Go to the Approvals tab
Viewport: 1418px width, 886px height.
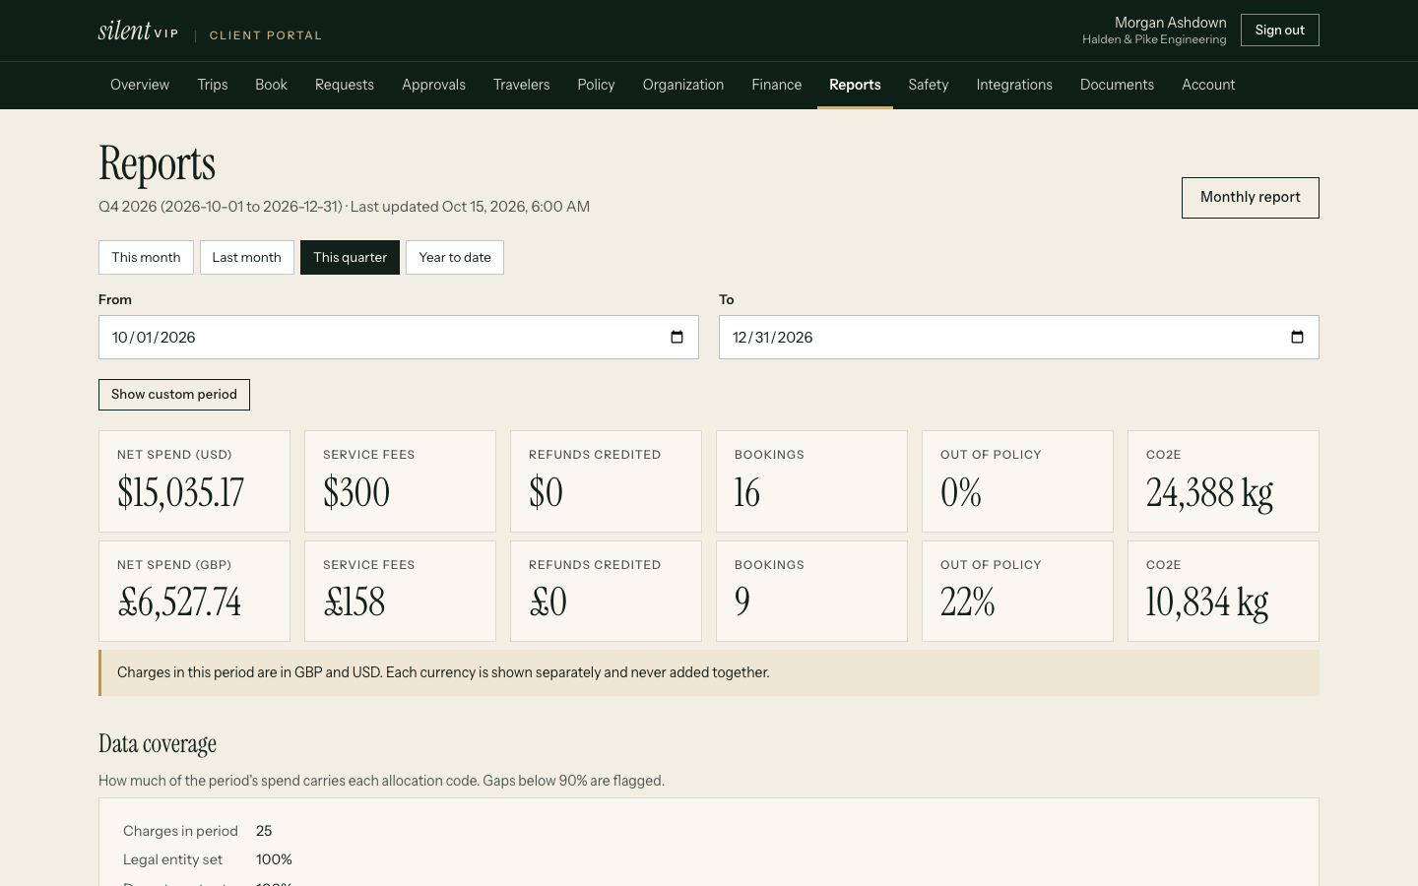(x=433, y=85)
